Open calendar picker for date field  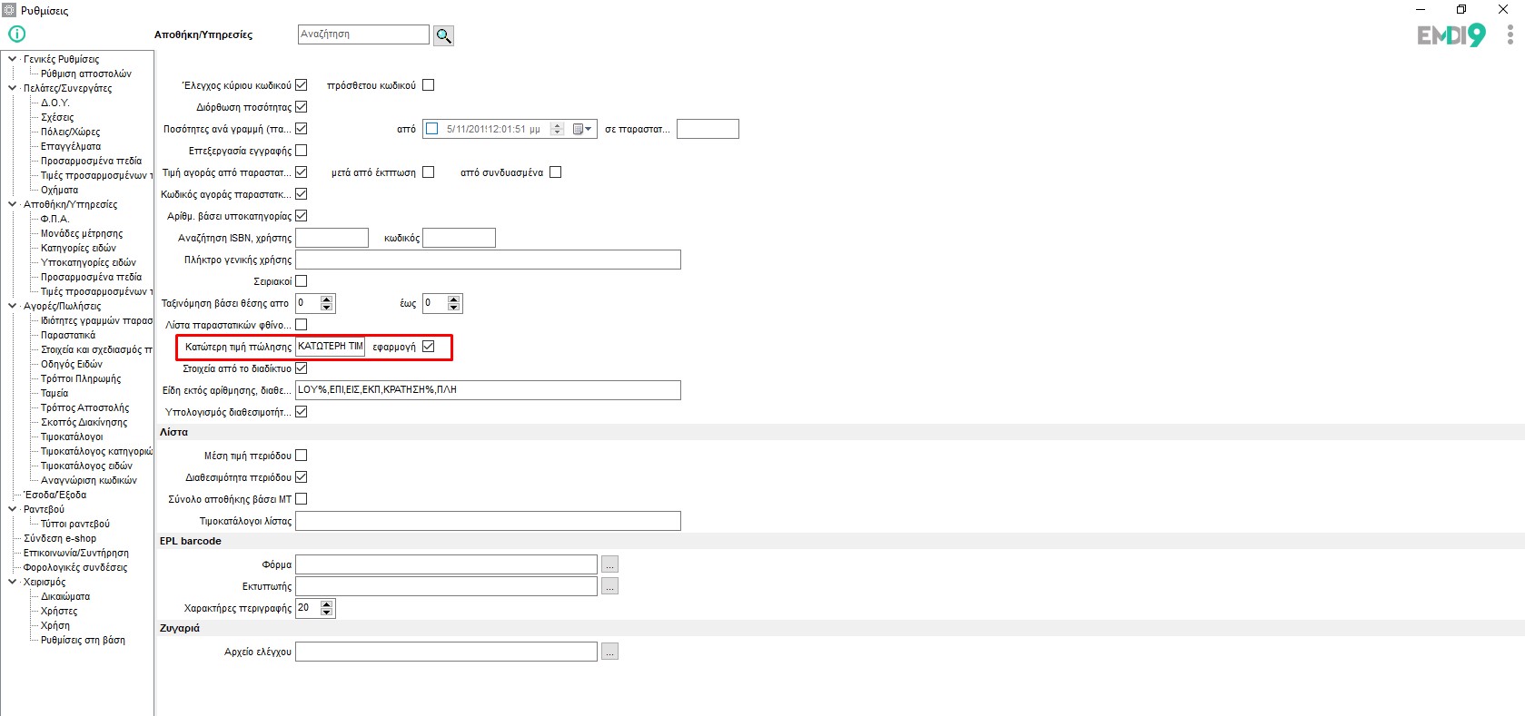pyautogui.click(x=582, y=129)
